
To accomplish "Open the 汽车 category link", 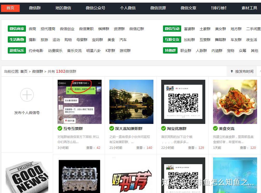I will pyautogui.click(x=123, y=40).
